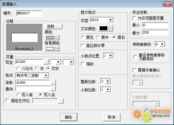Select the 居中 alignment radio button
The width and height of the screenshot is (174, 125).
pos(98,37)
